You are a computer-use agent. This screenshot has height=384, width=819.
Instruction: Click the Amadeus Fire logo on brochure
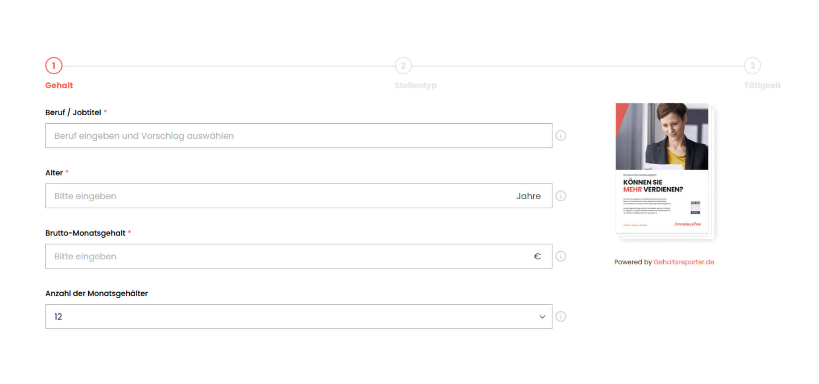coord(687,224)
